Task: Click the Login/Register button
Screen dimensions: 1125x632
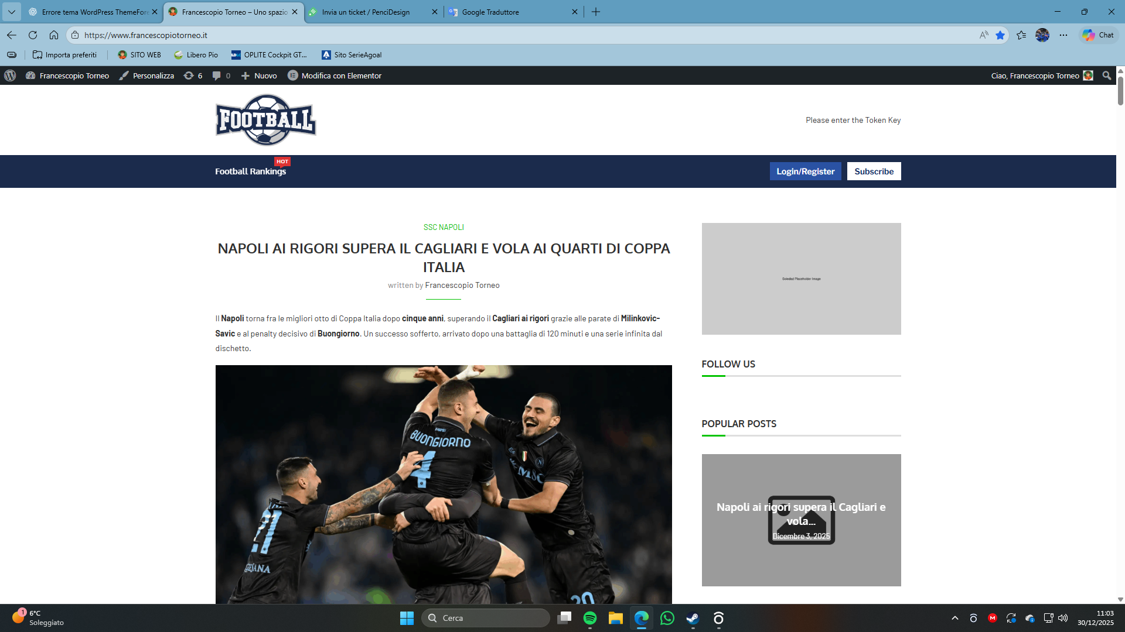Action: pos(805,171)
